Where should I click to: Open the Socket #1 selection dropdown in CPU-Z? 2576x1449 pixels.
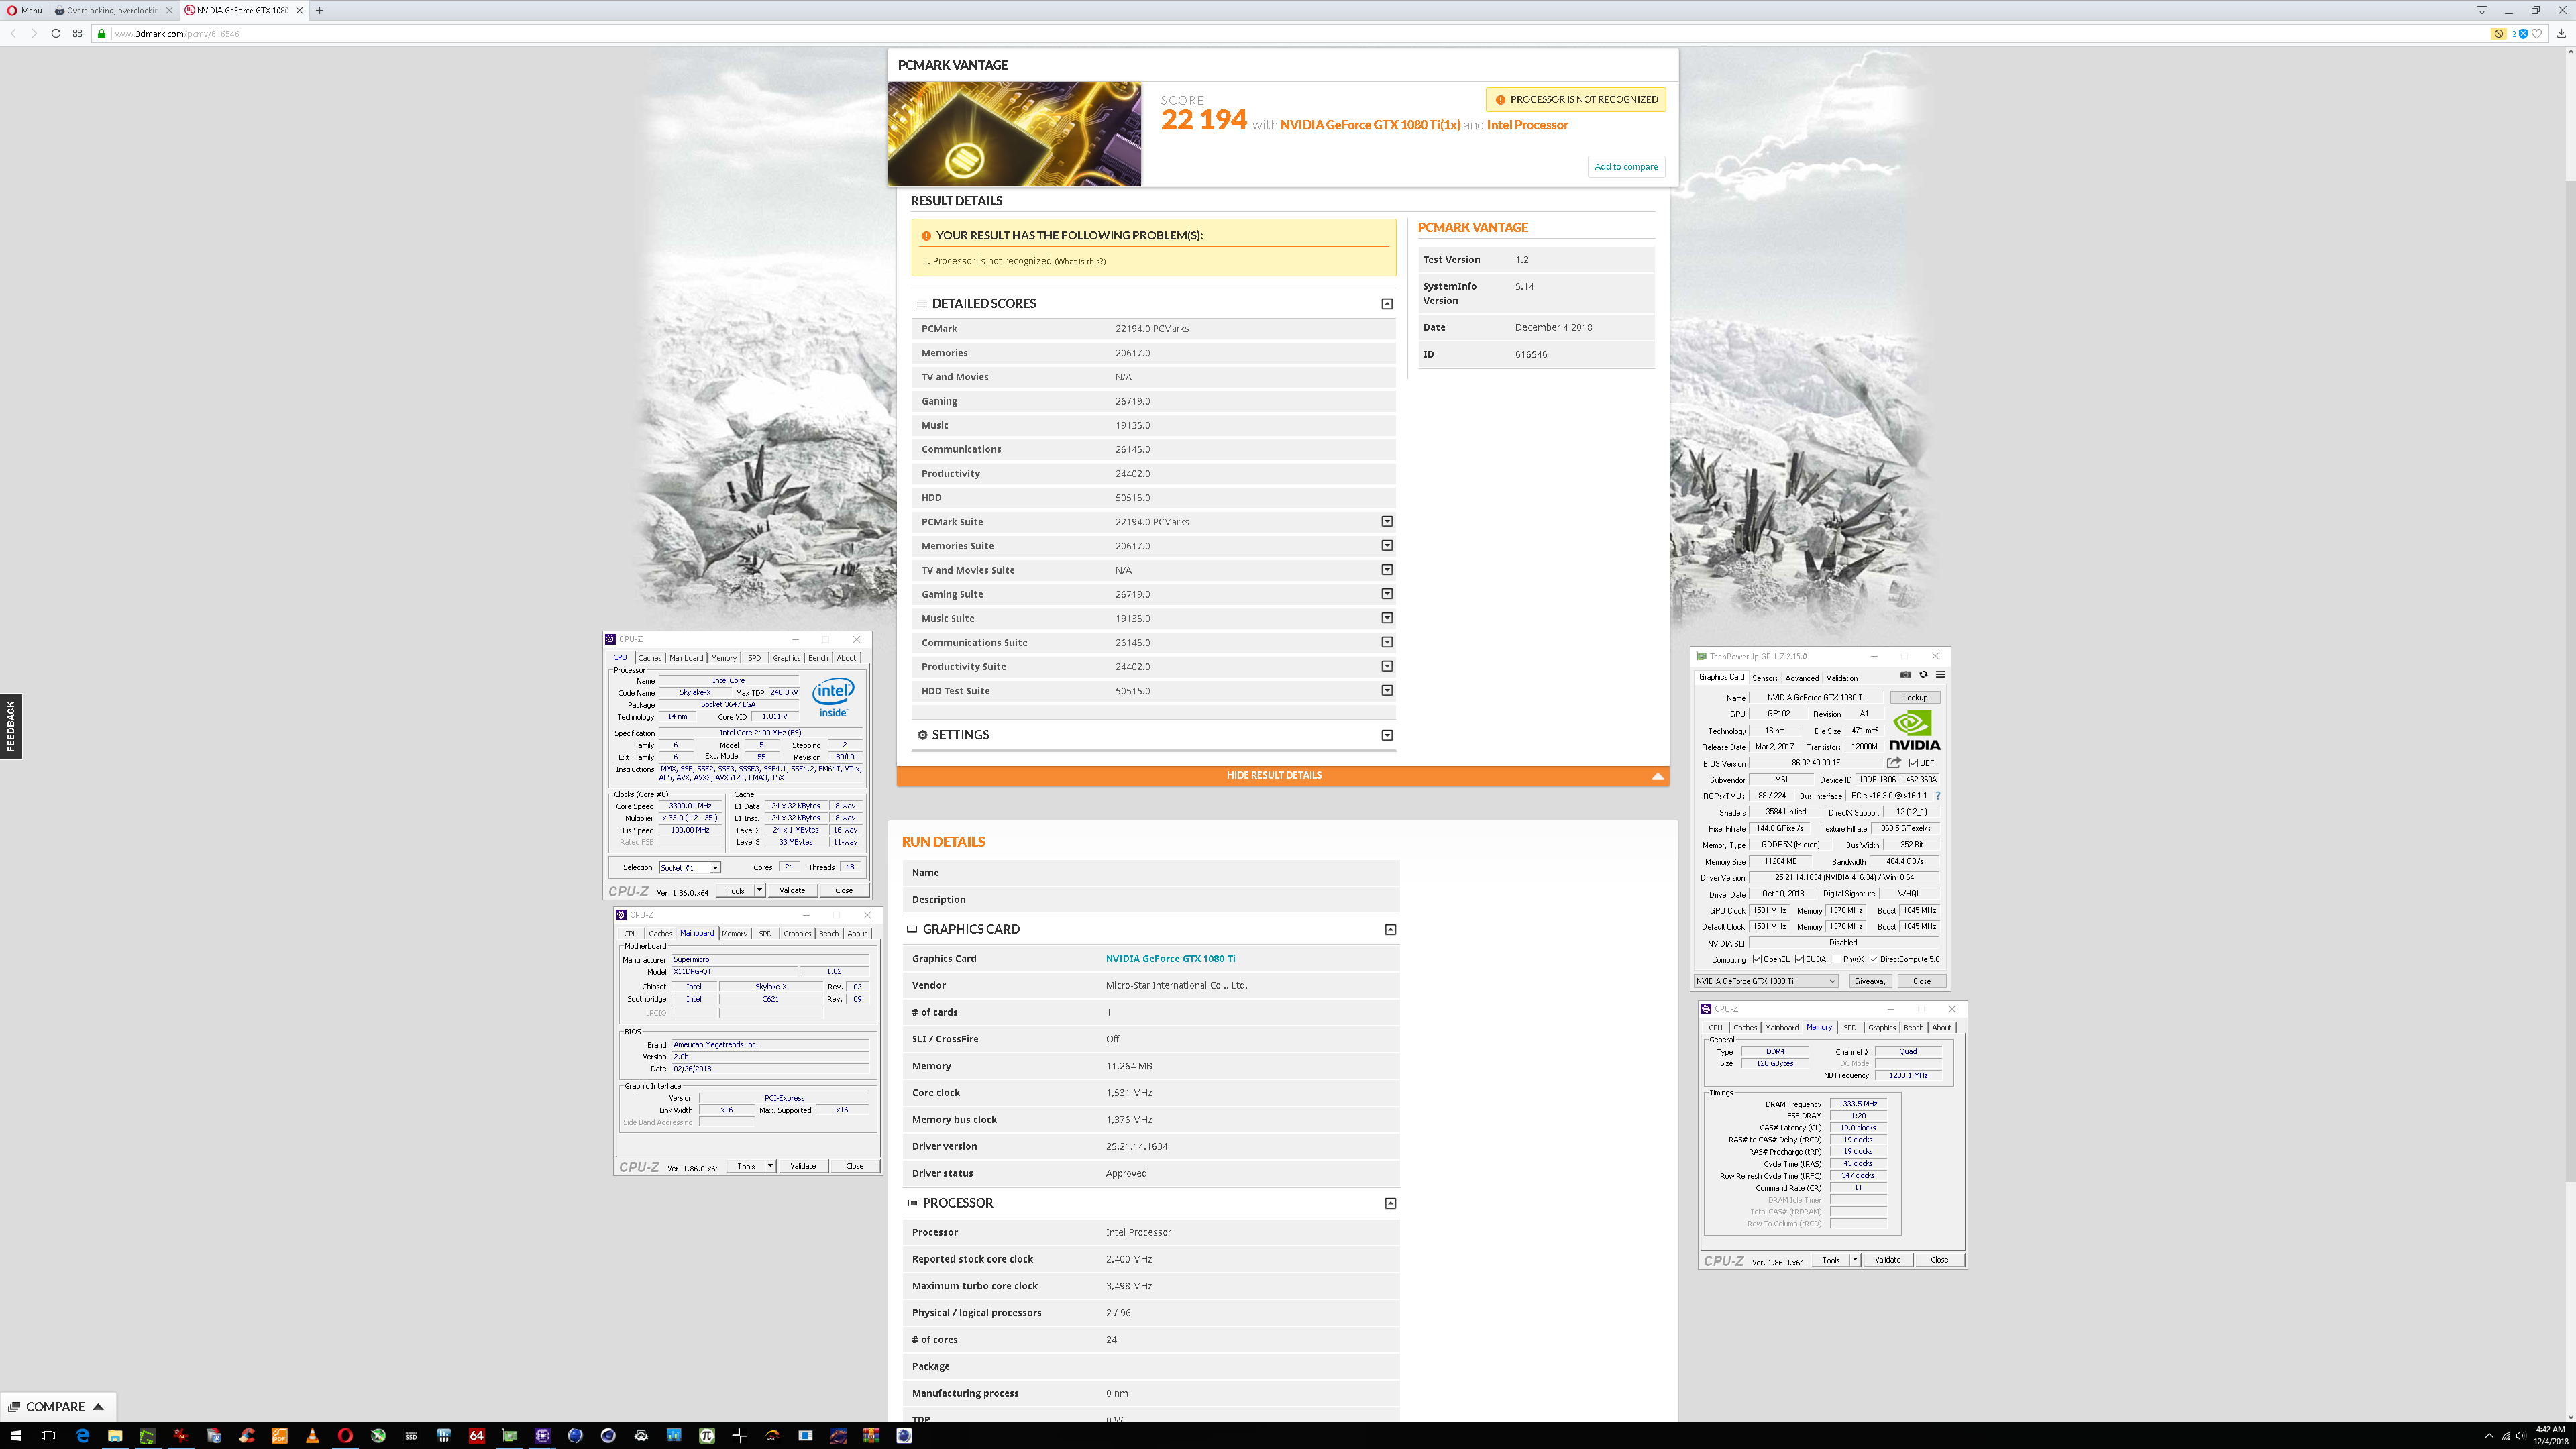(x=689, y=867)
